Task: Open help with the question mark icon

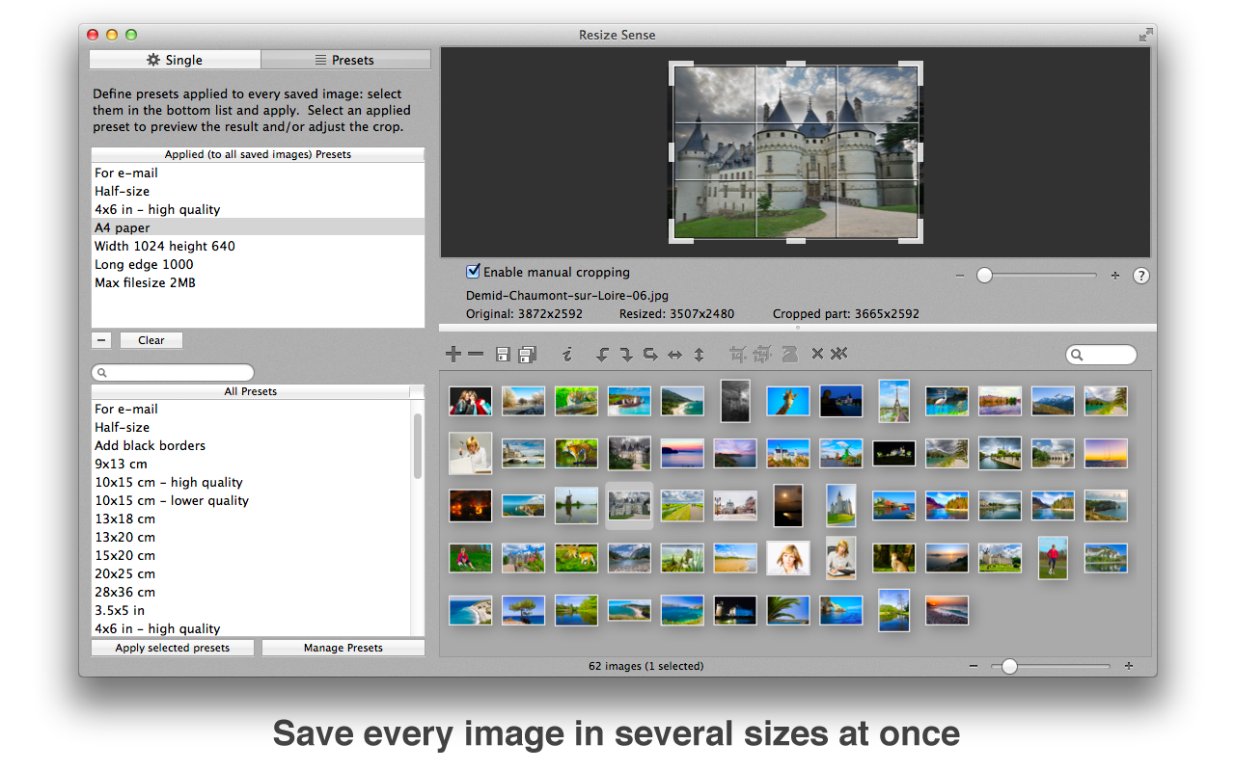Action: (1140, 276)
